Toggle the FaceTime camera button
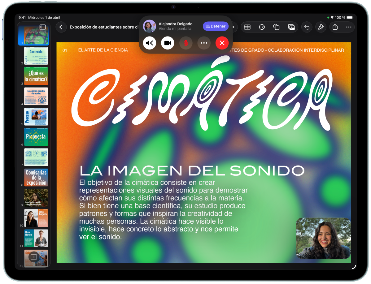Image resolution: width=371 pixels, height=284 pixels. click(x=168, y=43)
